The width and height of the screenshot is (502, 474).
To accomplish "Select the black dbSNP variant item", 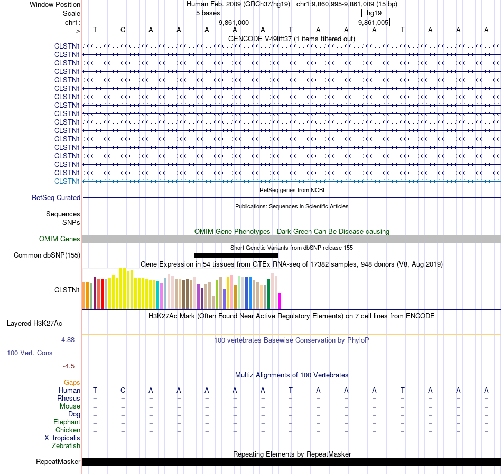I will [x=236, y=255].
